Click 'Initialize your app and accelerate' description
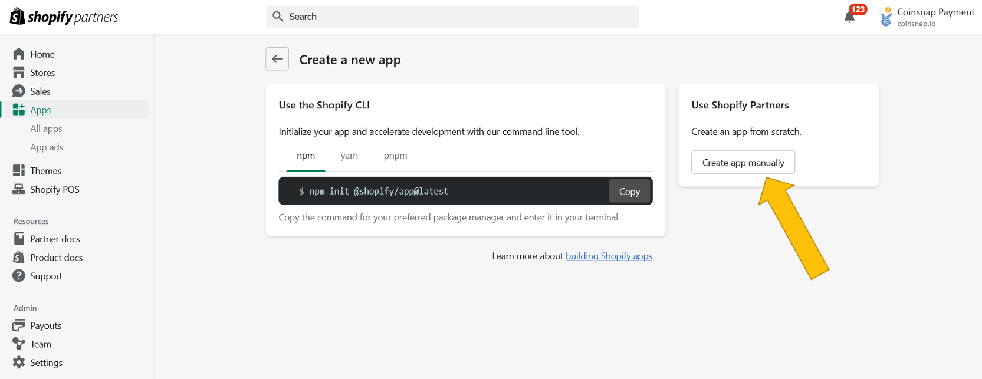The image size is (982, 379). pos(429,131)
